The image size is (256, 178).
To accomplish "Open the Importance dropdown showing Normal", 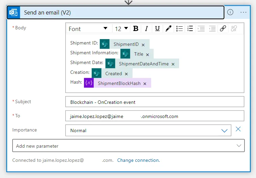I will tap(148, 130).
